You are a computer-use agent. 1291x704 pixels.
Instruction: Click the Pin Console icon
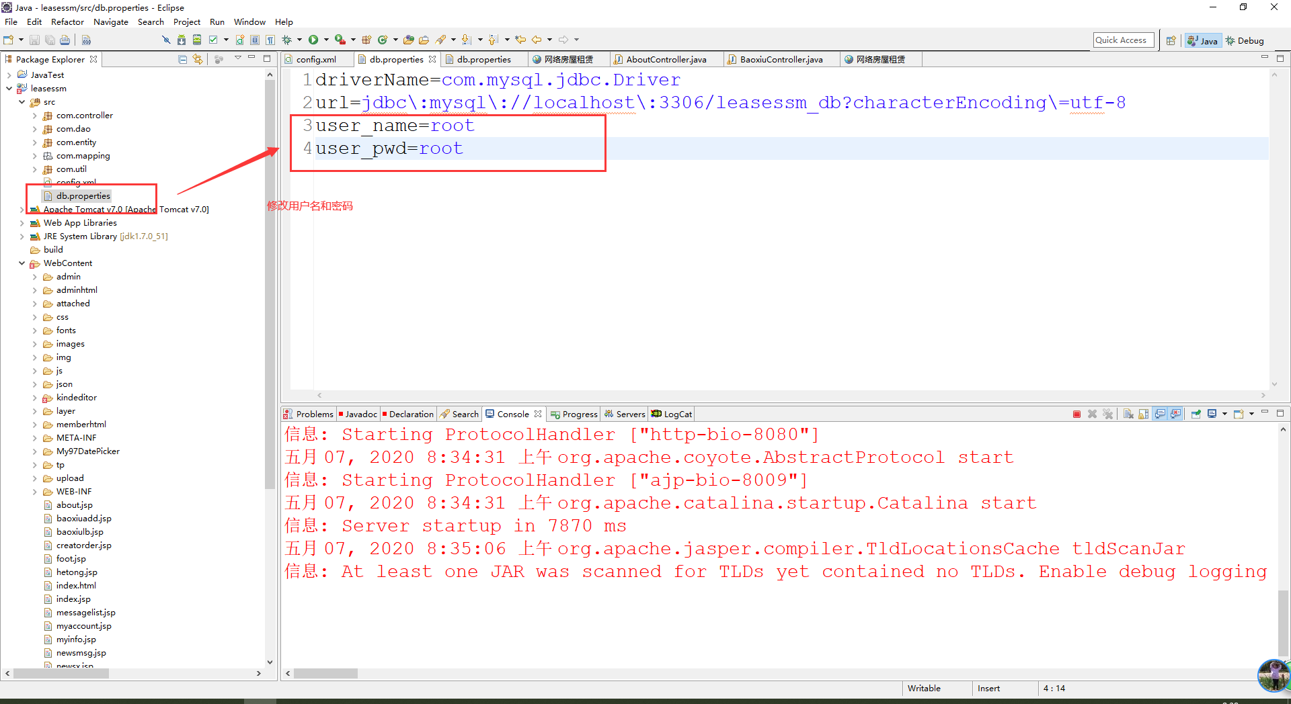tap(1196, 414)
